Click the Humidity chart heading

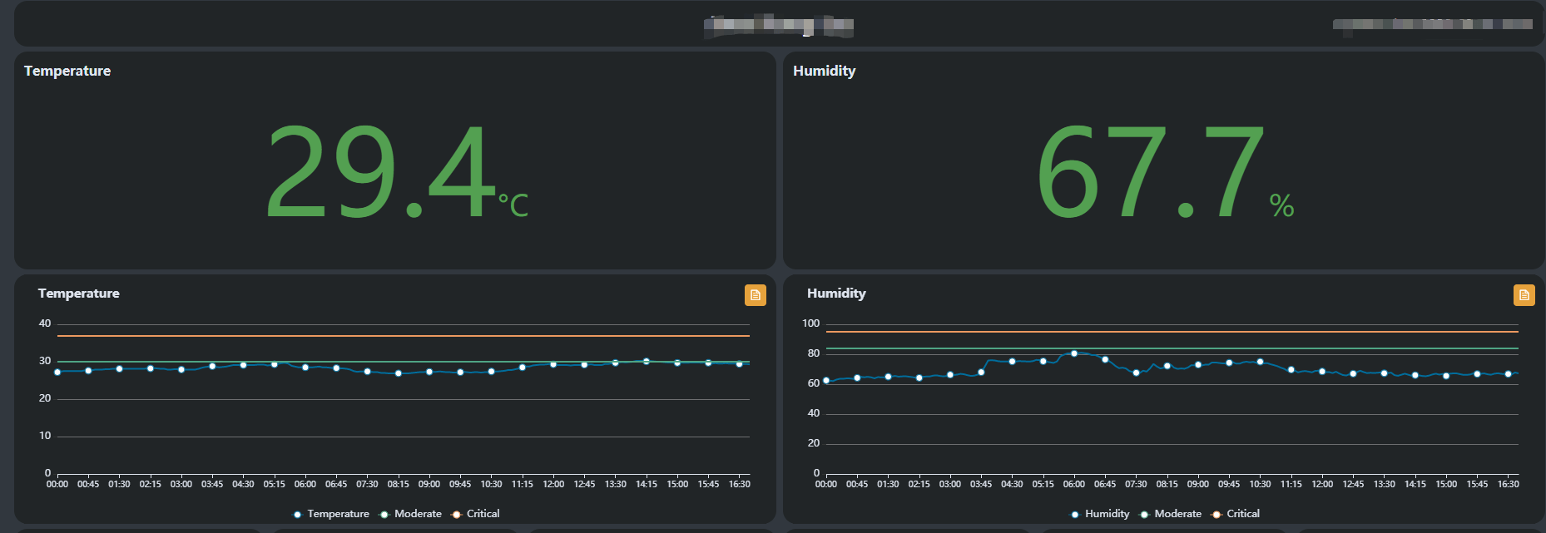(836, 294)
